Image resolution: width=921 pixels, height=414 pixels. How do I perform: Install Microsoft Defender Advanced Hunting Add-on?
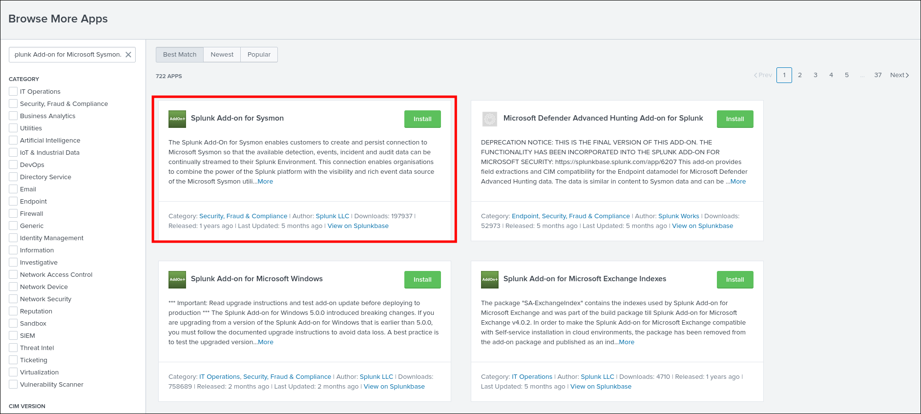735,119
